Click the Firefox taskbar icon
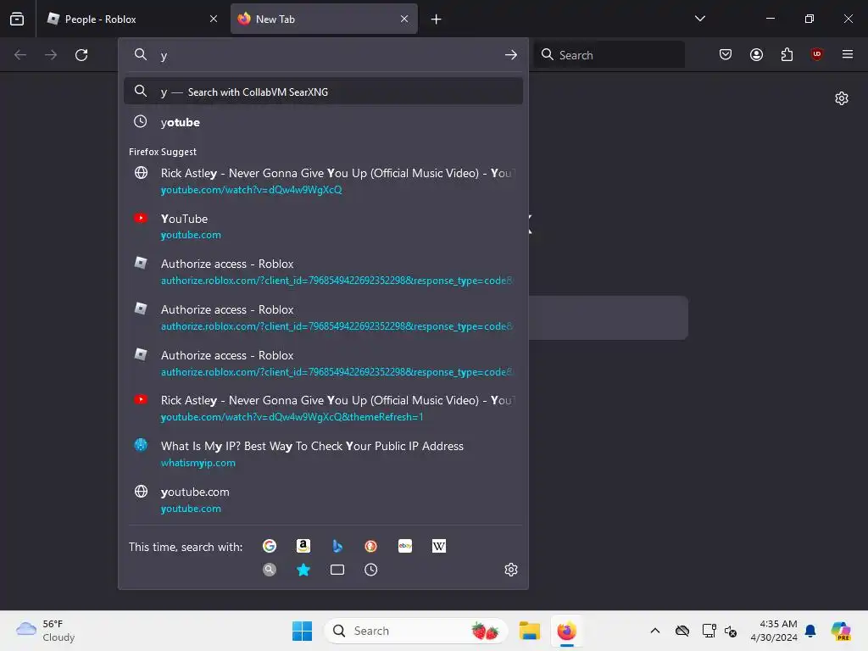 point(566,631)
